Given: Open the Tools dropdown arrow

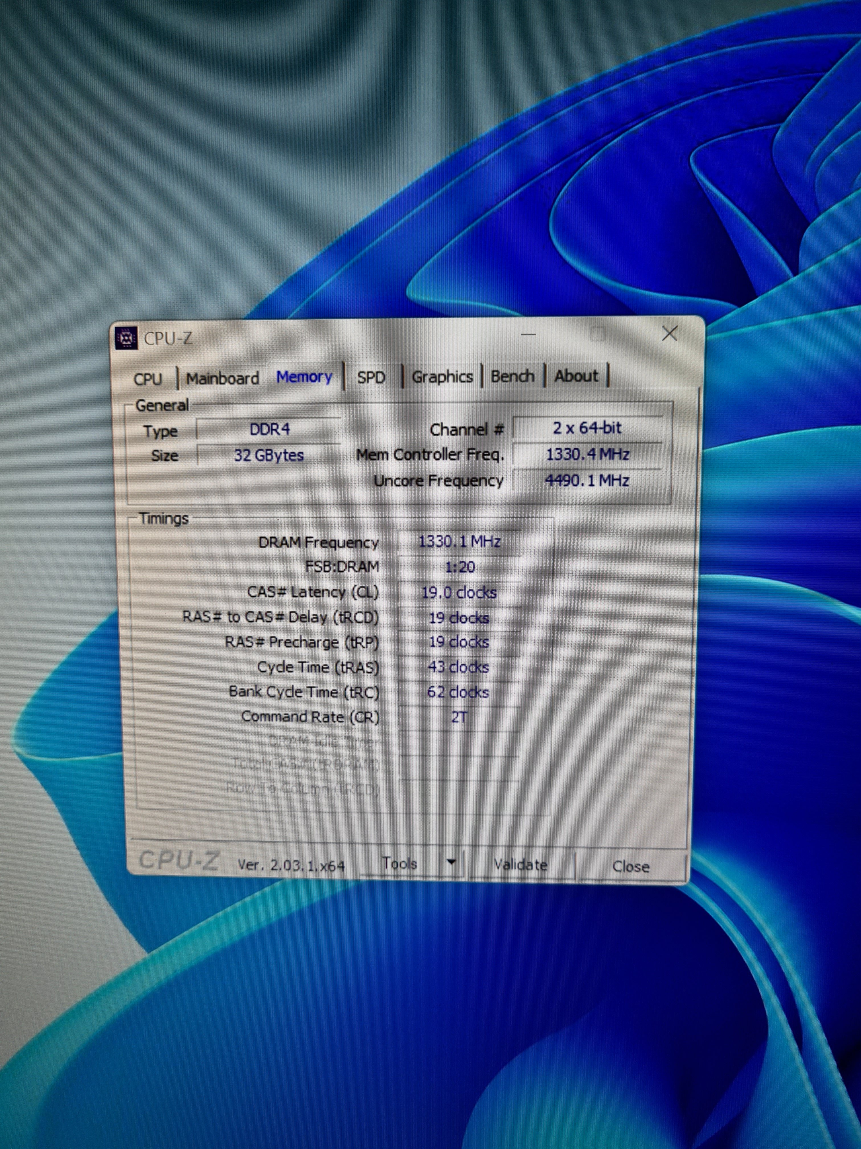Looking at the screenshot, I should [451, 863].
